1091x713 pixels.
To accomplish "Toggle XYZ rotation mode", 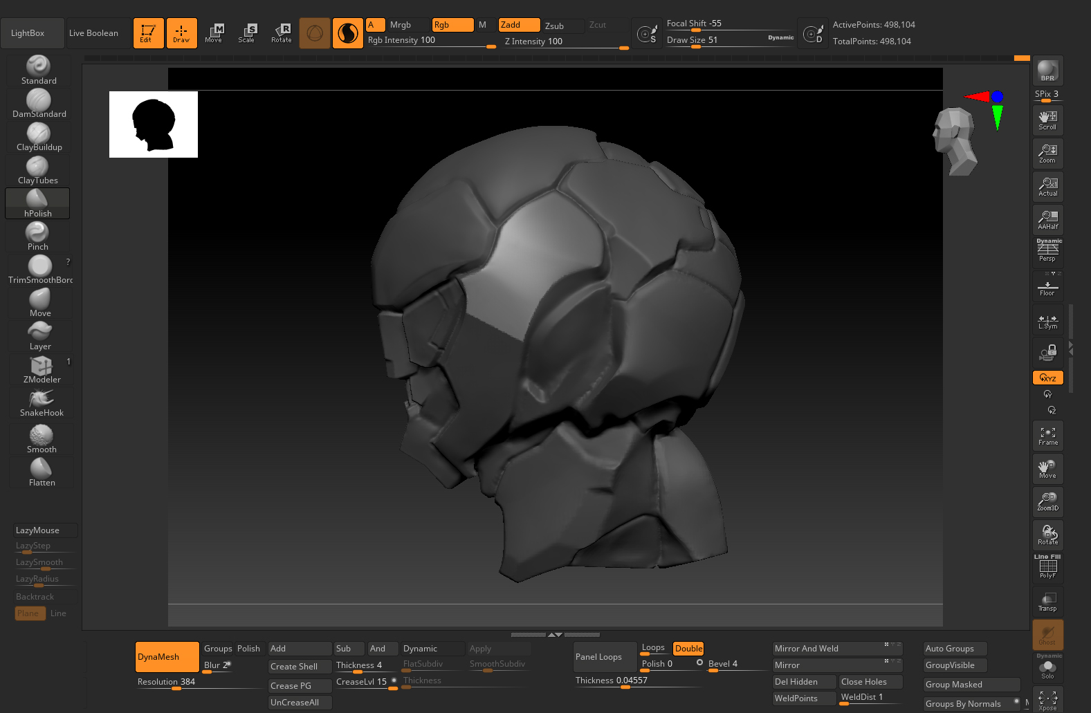I will (x=1047, y=378).
